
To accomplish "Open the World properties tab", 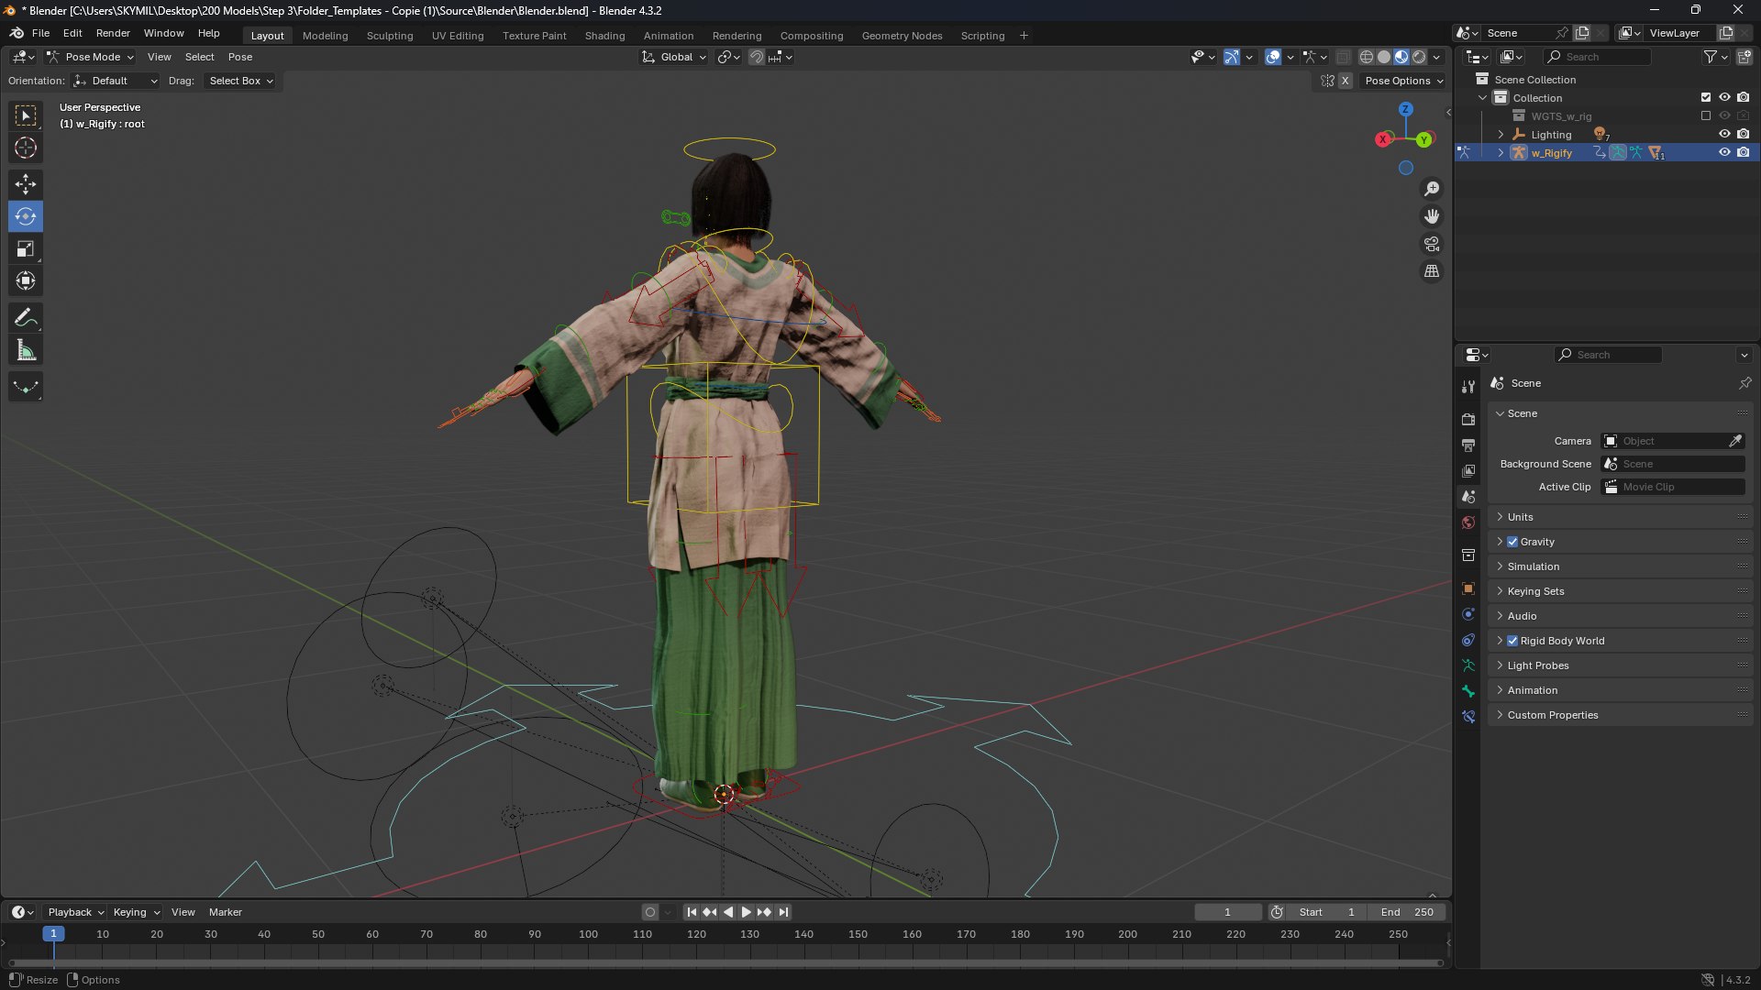I will pos(1468,522).
